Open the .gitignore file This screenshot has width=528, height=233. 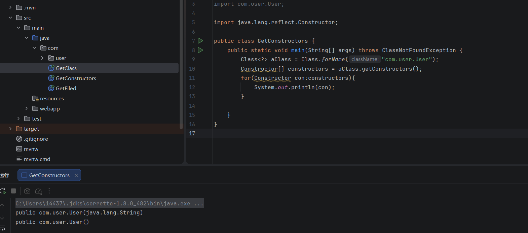click(36, 139)
